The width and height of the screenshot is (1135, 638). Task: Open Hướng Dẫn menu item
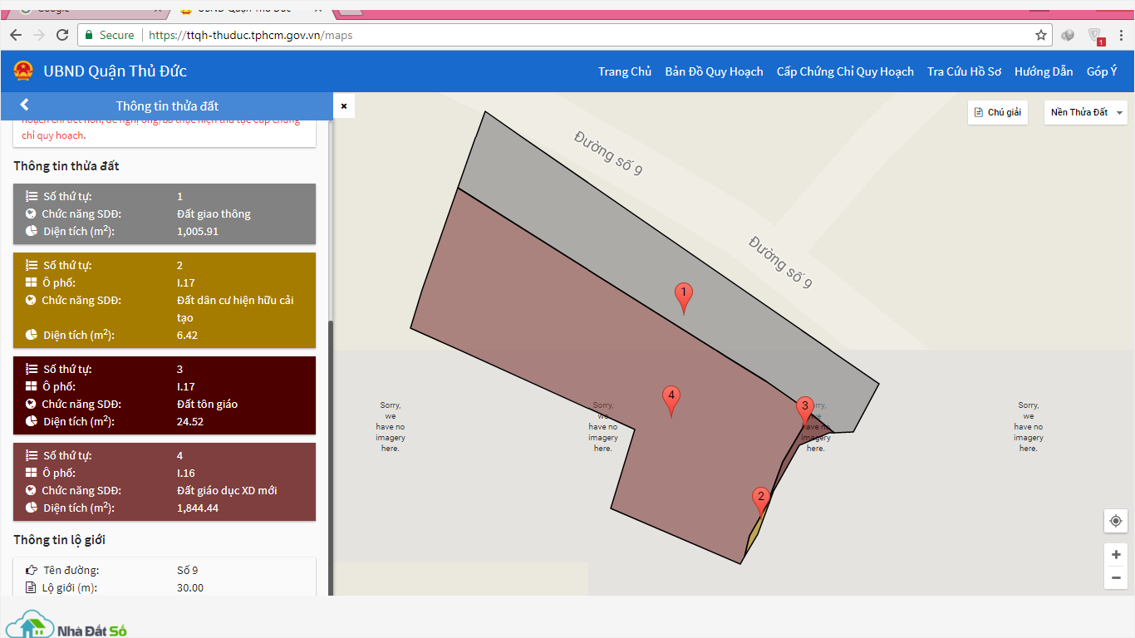[1044, 71]
